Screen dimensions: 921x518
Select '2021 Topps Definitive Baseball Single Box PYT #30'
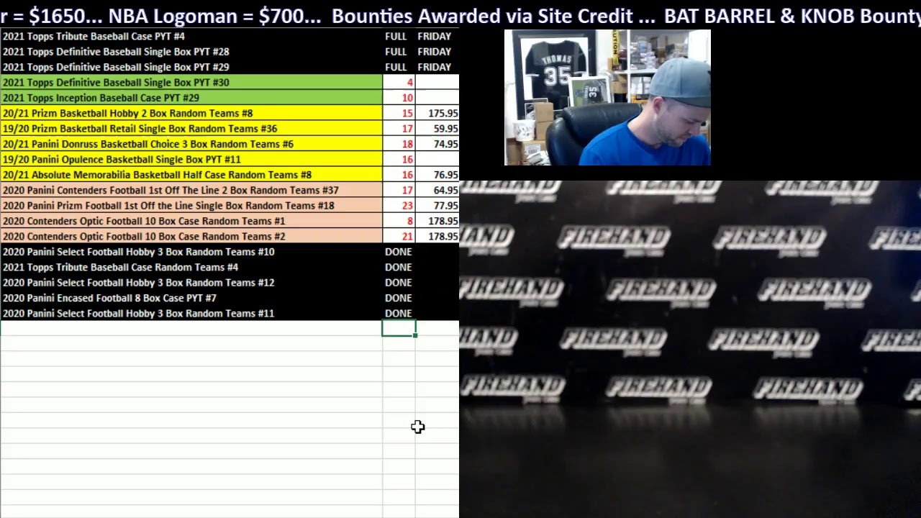point(191,82)
